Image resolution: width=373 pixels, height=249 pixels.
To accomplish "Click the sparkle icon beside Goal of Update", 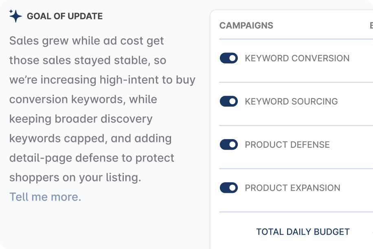I will [15, 15].
